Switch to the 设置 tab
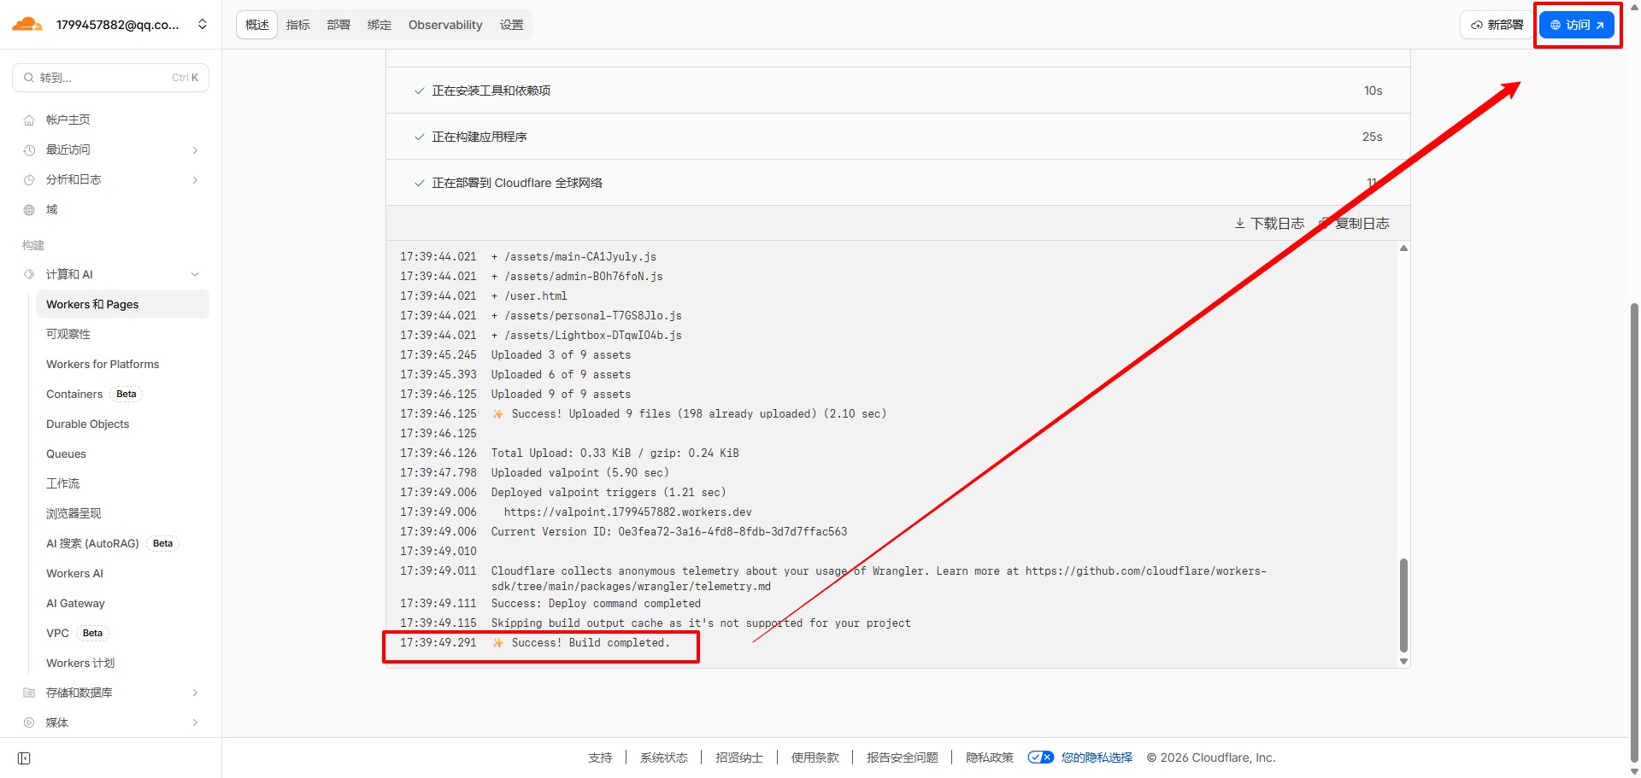Screen dimensions: 1641x778 tap(512, 25)
